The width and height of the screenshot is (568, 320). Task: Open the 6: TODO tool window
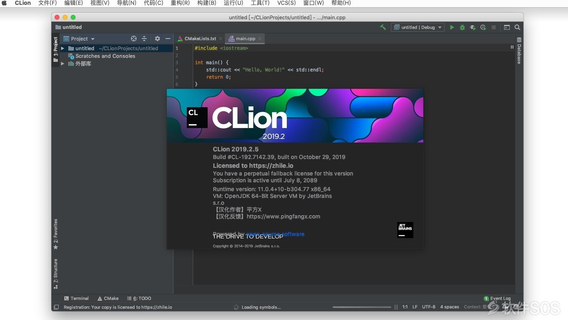139,298
